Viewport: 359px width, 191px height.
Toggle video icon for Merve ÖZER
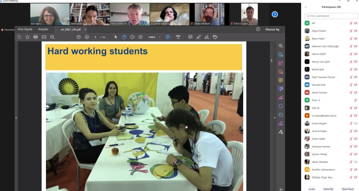coord(355,54)
